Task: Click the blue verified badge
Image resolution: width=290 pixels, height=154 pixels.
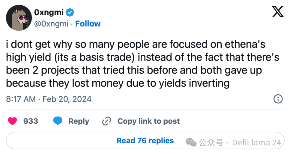Action: (70, 12)
